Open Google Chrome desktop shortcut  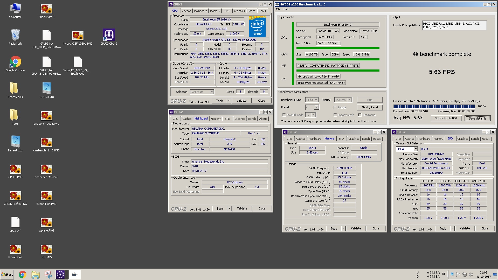15,64
